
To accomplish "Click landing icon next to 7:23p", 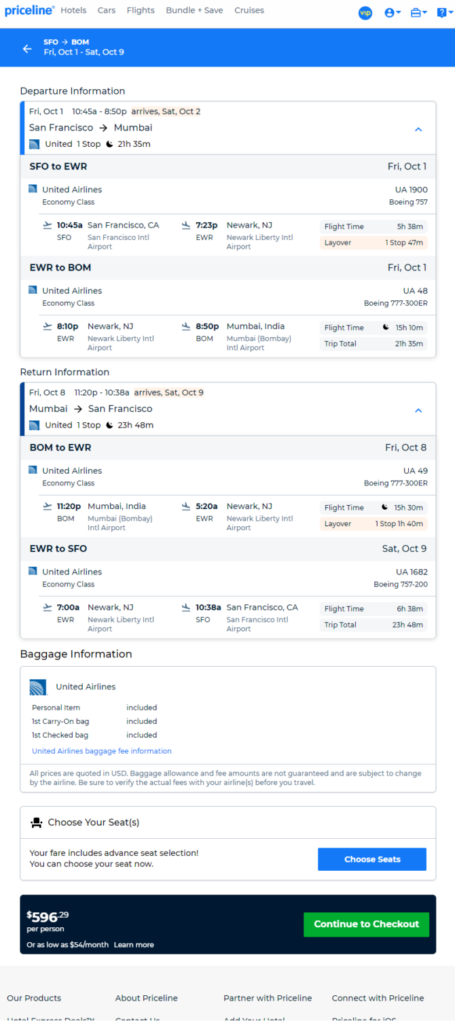I will pyautogui.click(x=186, y=225).
